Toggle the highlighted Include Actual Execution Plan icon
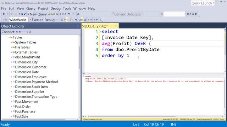 (x=67, y=20)
